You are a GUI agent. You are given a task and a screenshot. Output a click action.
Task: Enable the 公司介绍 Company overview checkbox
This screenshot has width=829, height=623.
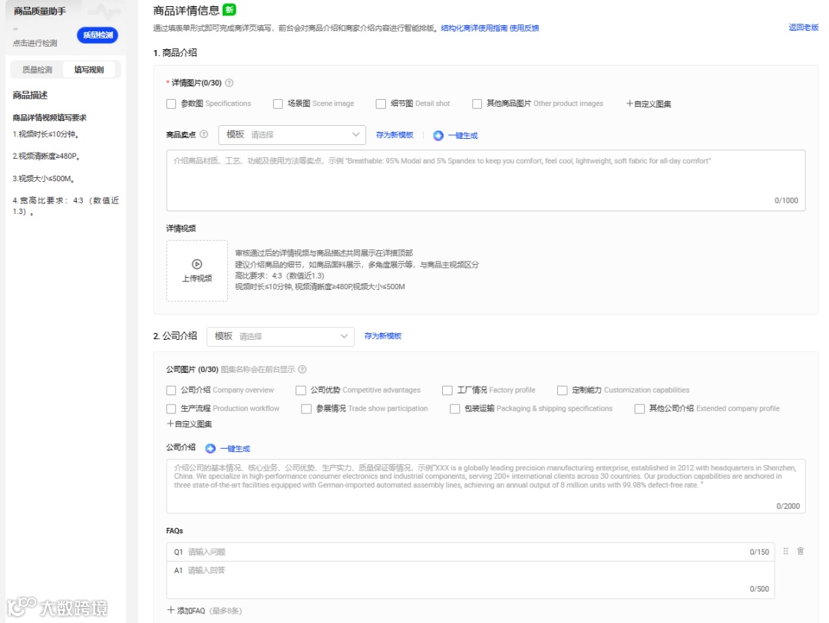(170, 391)
